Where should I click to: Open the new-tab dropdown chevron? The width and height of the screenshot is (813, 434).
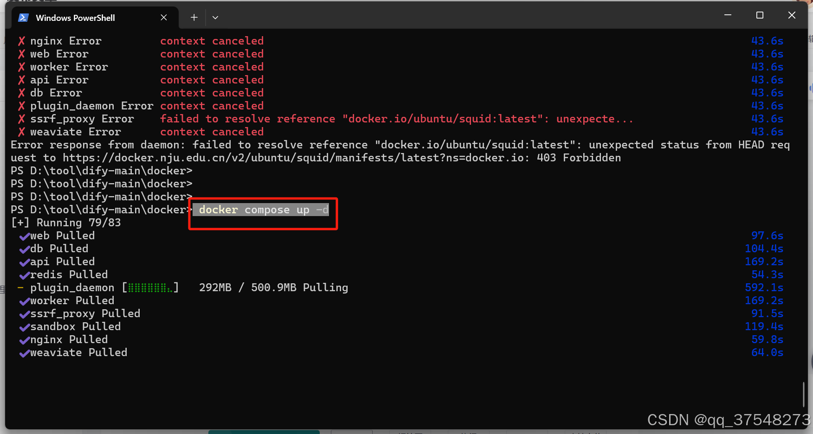(x=215, y=17)
